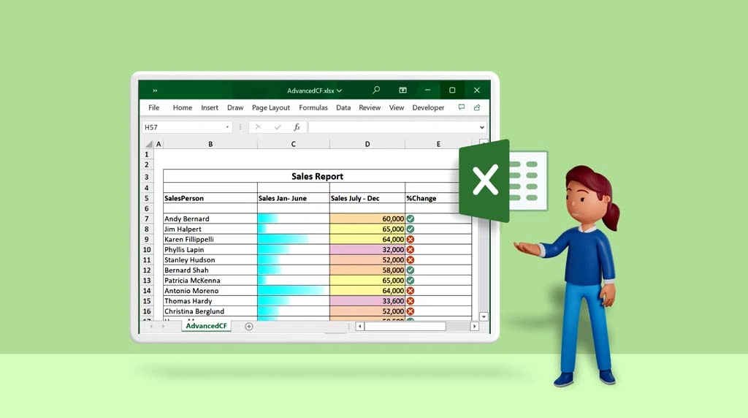
Task: Open the Name Box dropdown arrow
Action: [227, 127]
